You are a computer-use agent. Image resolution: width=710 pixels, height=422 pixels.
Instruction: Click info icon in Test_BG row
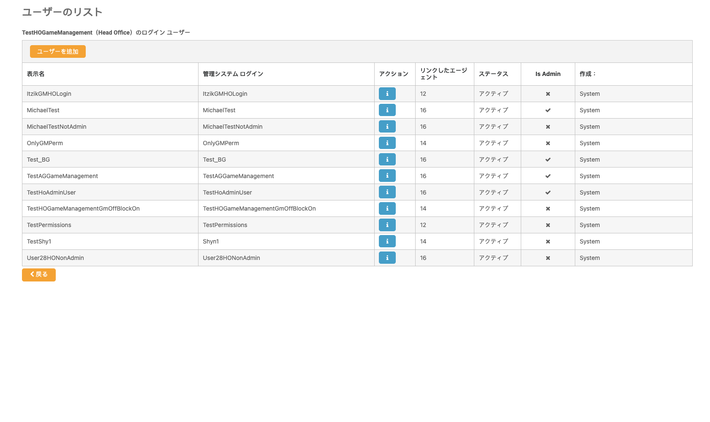click(387, 160)
